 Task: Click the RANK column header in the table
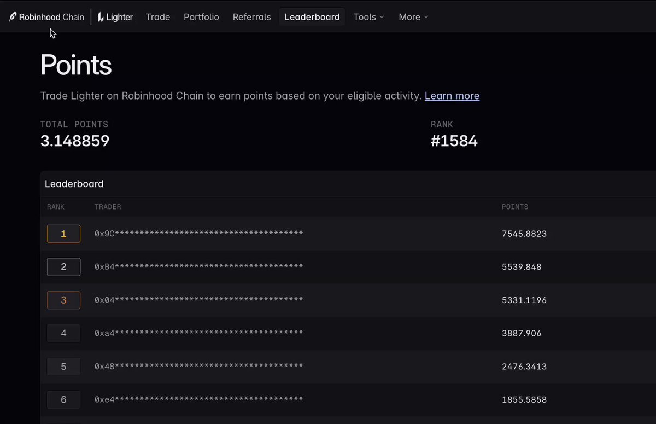pos(56,207)
